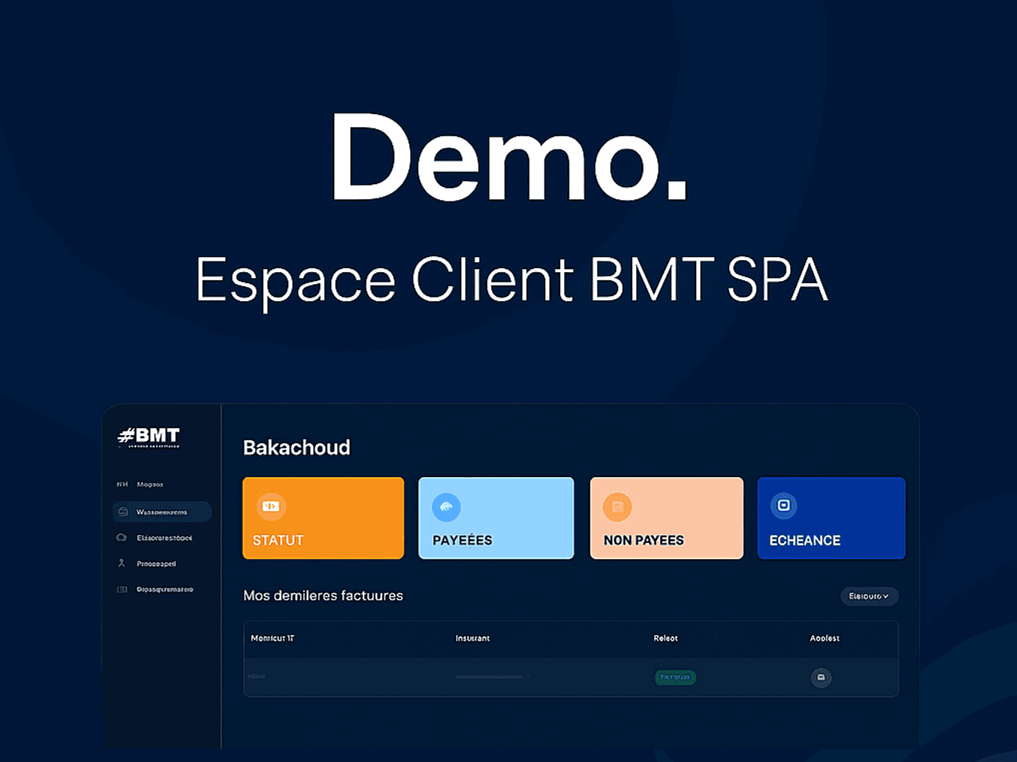Click the Bakachoud page heading
Viewport: 1017px width, 762px height.
click(297, 448)
